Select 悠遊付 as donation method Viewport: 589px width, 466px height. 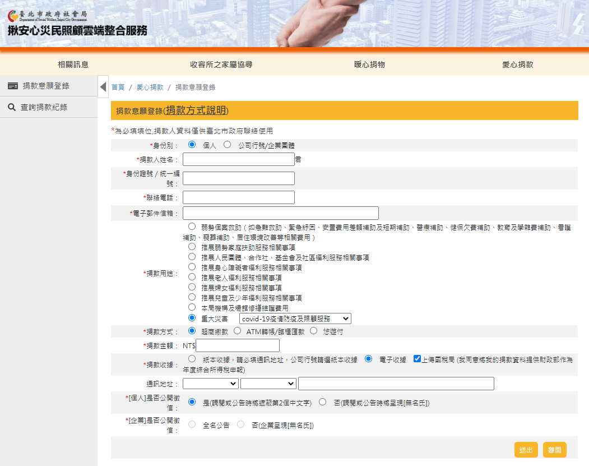click(x=314, y=330)
